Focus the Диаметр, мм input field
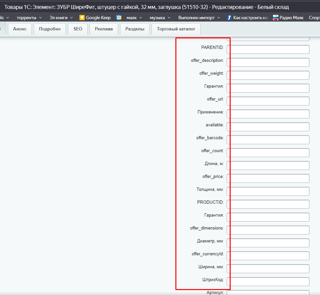320x295 pixels. (x=268, y=243)
